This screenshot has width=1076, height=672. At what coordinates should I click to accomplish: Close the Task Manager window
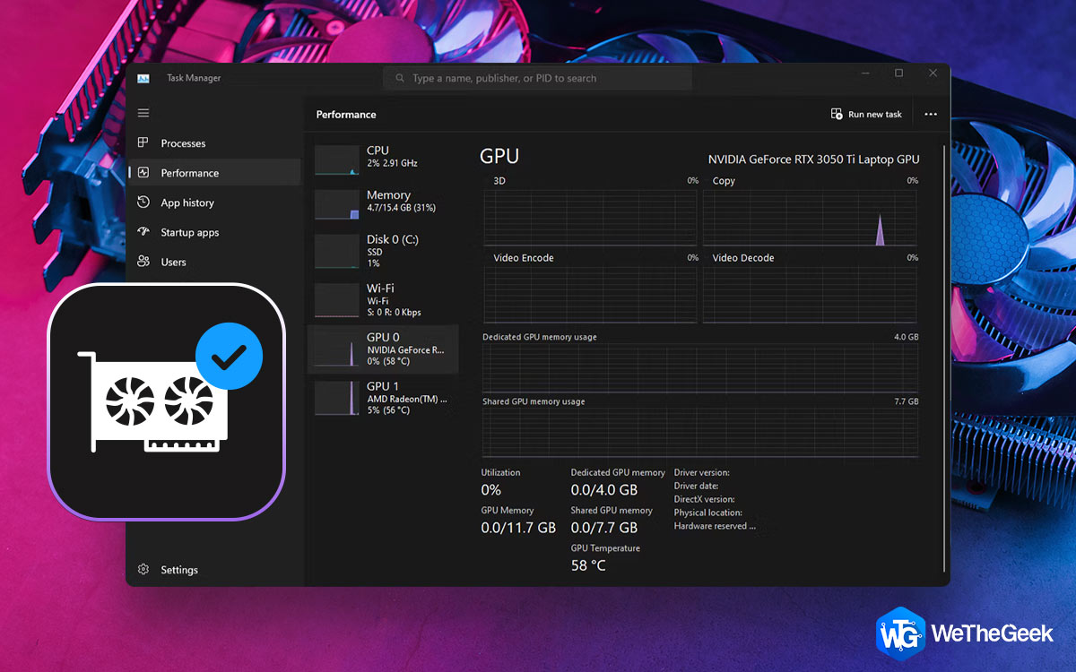click(x=933, y=73)
